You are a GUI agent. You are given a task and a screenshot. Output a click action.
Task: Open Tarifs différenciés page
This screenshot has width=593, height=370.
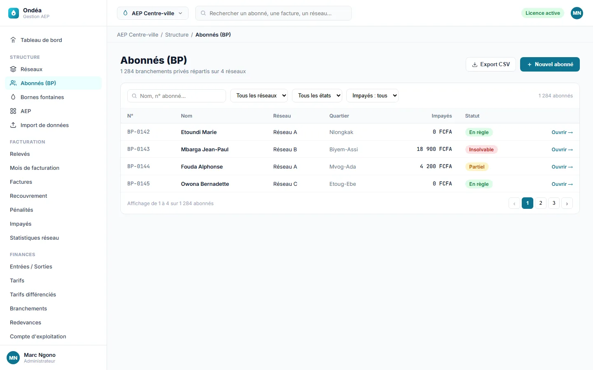pos(53,294)
